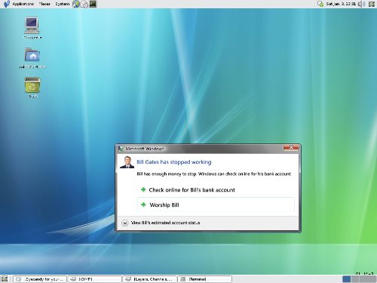Open the volume speaker control
This screenshot has width=377, height=283.
[361, 4]
